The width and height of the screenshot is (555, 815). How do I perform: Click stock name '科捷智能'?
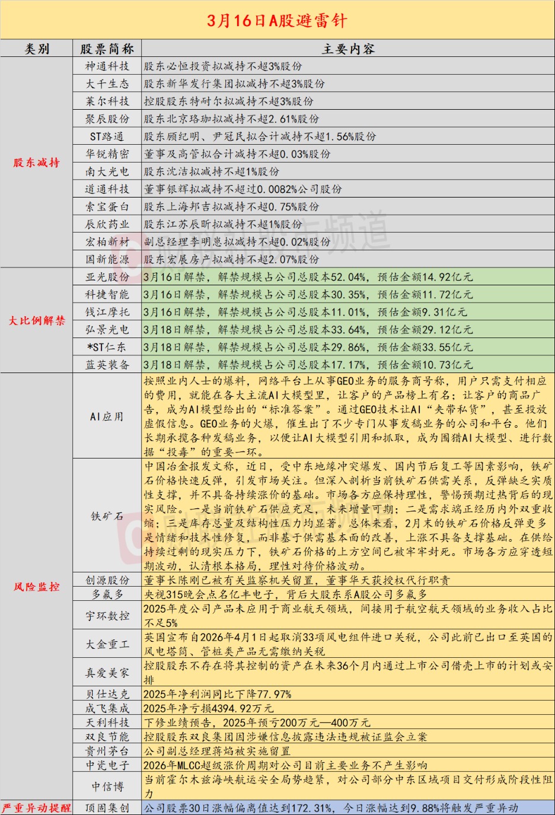pyautogui.click(x=107, y=294)
